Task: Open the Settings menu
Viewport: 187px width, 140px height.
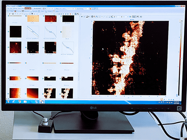Action: click(x=15, y=9)
